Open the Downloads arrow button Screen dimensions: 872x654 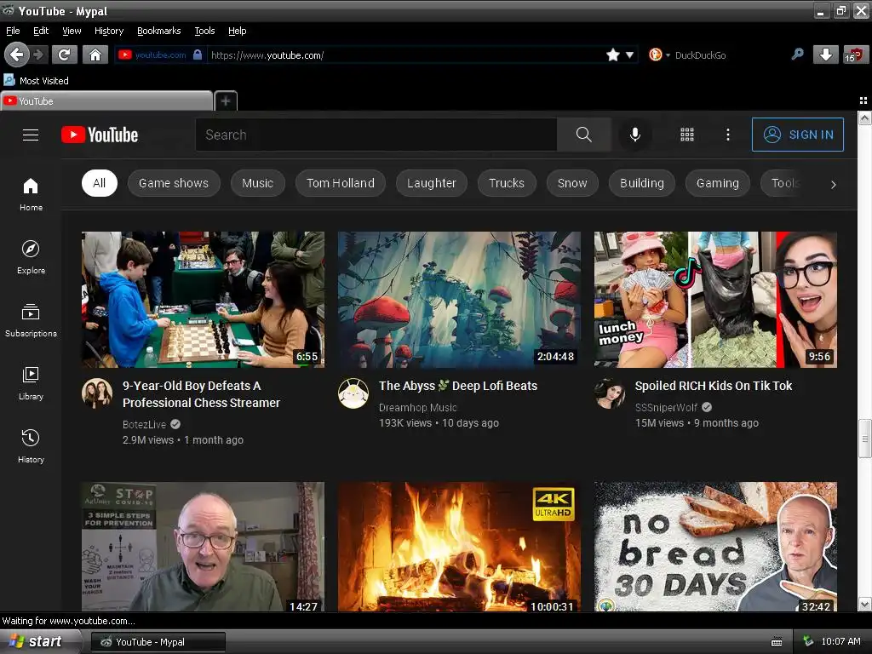click(x=826, y=54)
